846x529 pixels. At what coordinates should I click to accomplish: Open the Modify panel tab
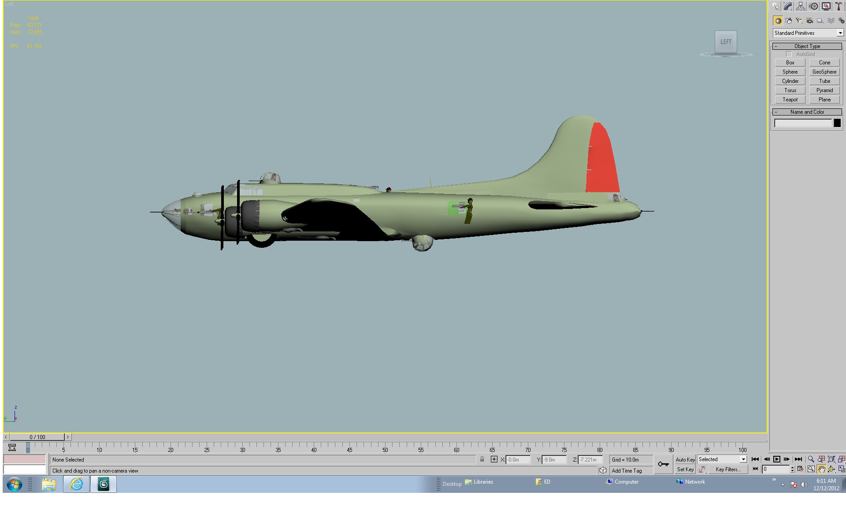click(788, 6)
